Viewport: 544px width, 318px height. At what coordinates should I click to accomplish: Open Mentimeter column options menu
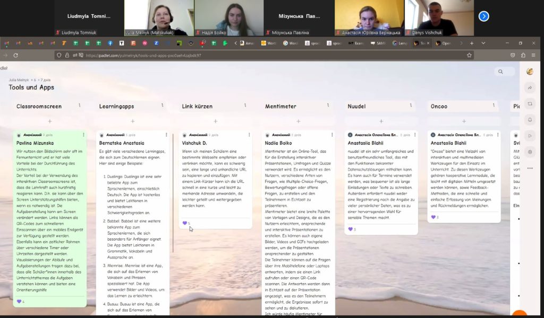(x=328, y=105)
